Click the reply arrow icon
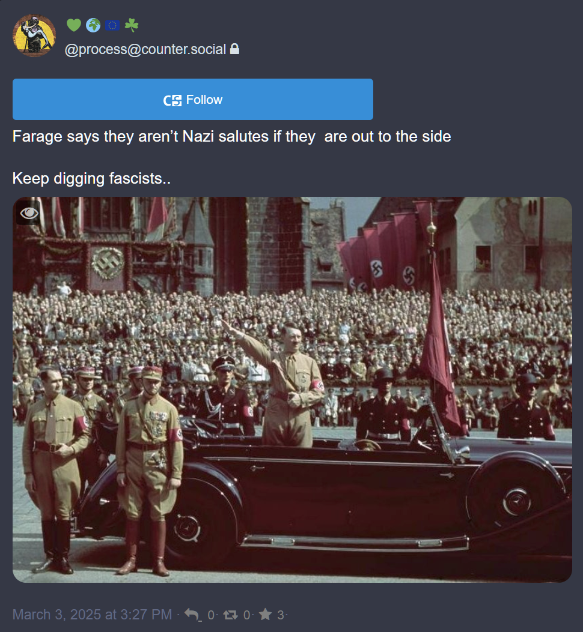The height and width of the screenshot is (632, 583). pyautogui.click(x=192, y=615)
